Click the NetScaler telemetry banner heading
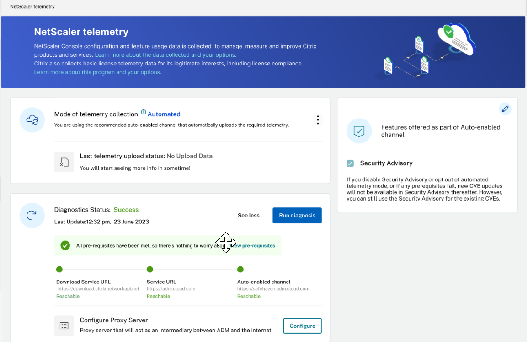 click(x=81, y=32)
